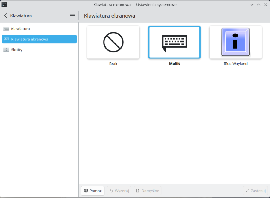Select the Maliit keyboard icon tile
270x198 pixels.
click(175, 42)
